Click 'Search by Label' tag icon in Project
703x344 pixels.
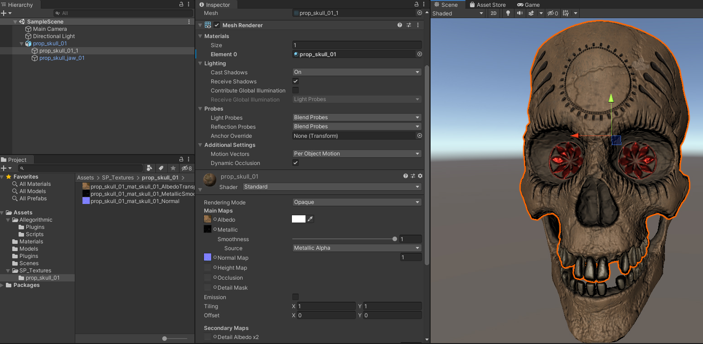click(161, 168)
